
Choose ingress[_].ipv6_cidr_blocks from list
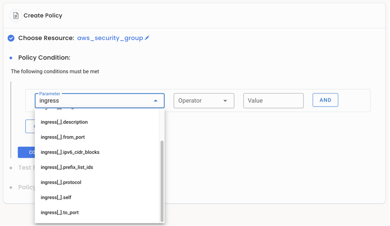(70, 152)
